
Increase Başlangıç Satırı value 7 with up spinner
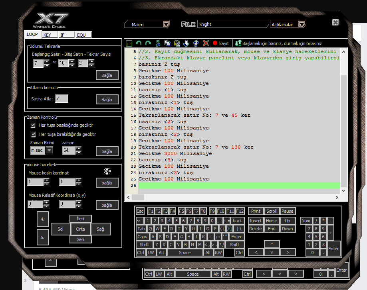pos(47,61)
